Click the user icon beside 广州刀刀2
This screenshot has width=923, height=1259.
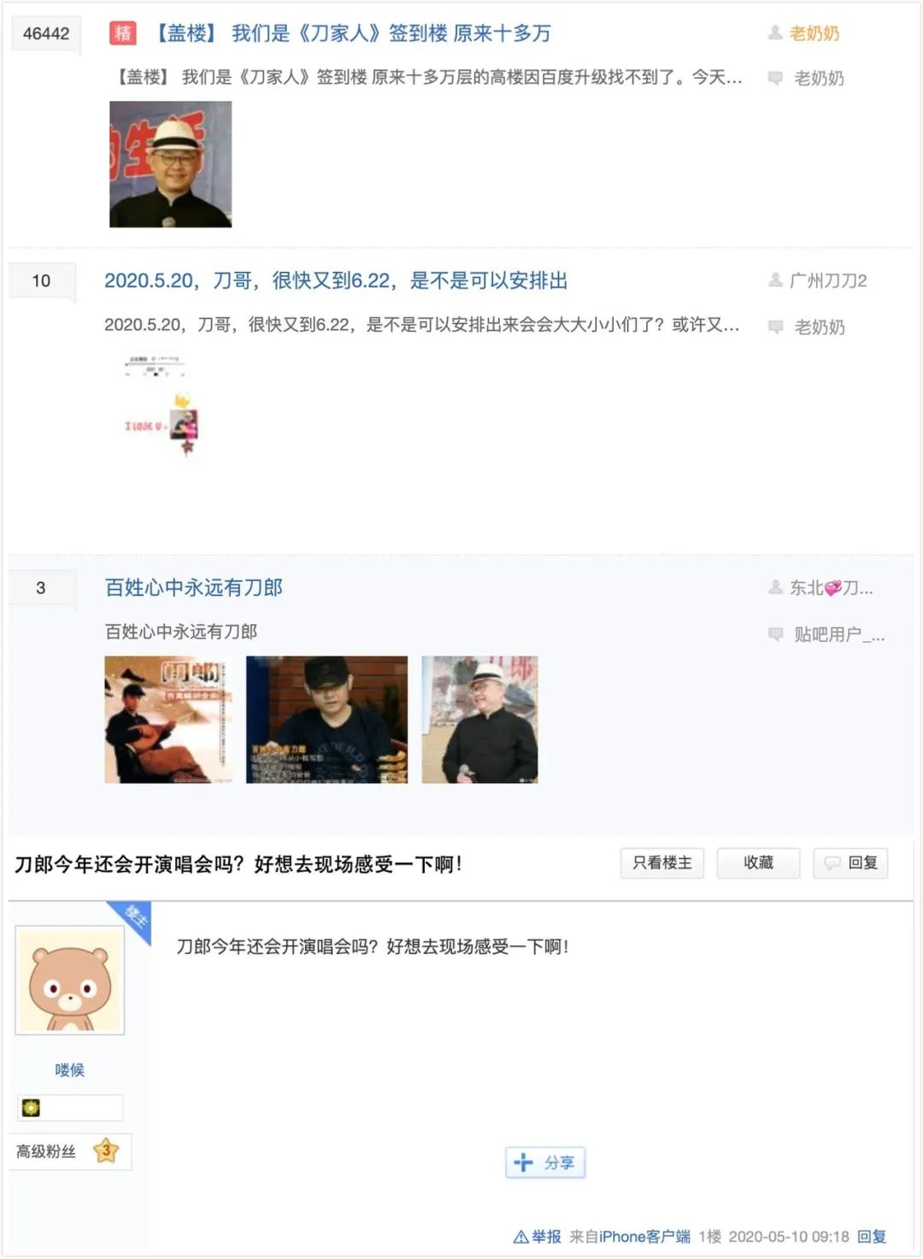[x=775, y=279]
